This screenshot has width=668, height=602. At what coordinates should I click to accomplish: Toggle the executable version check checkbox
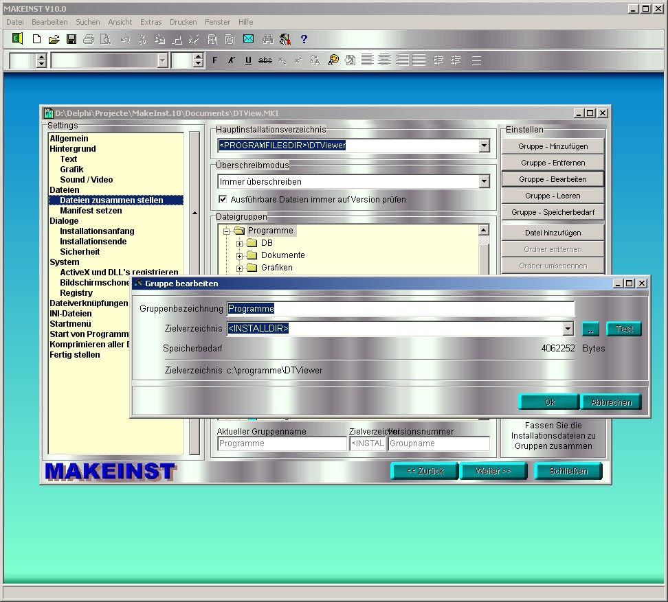pyautogui.click(x=223, y=199)
